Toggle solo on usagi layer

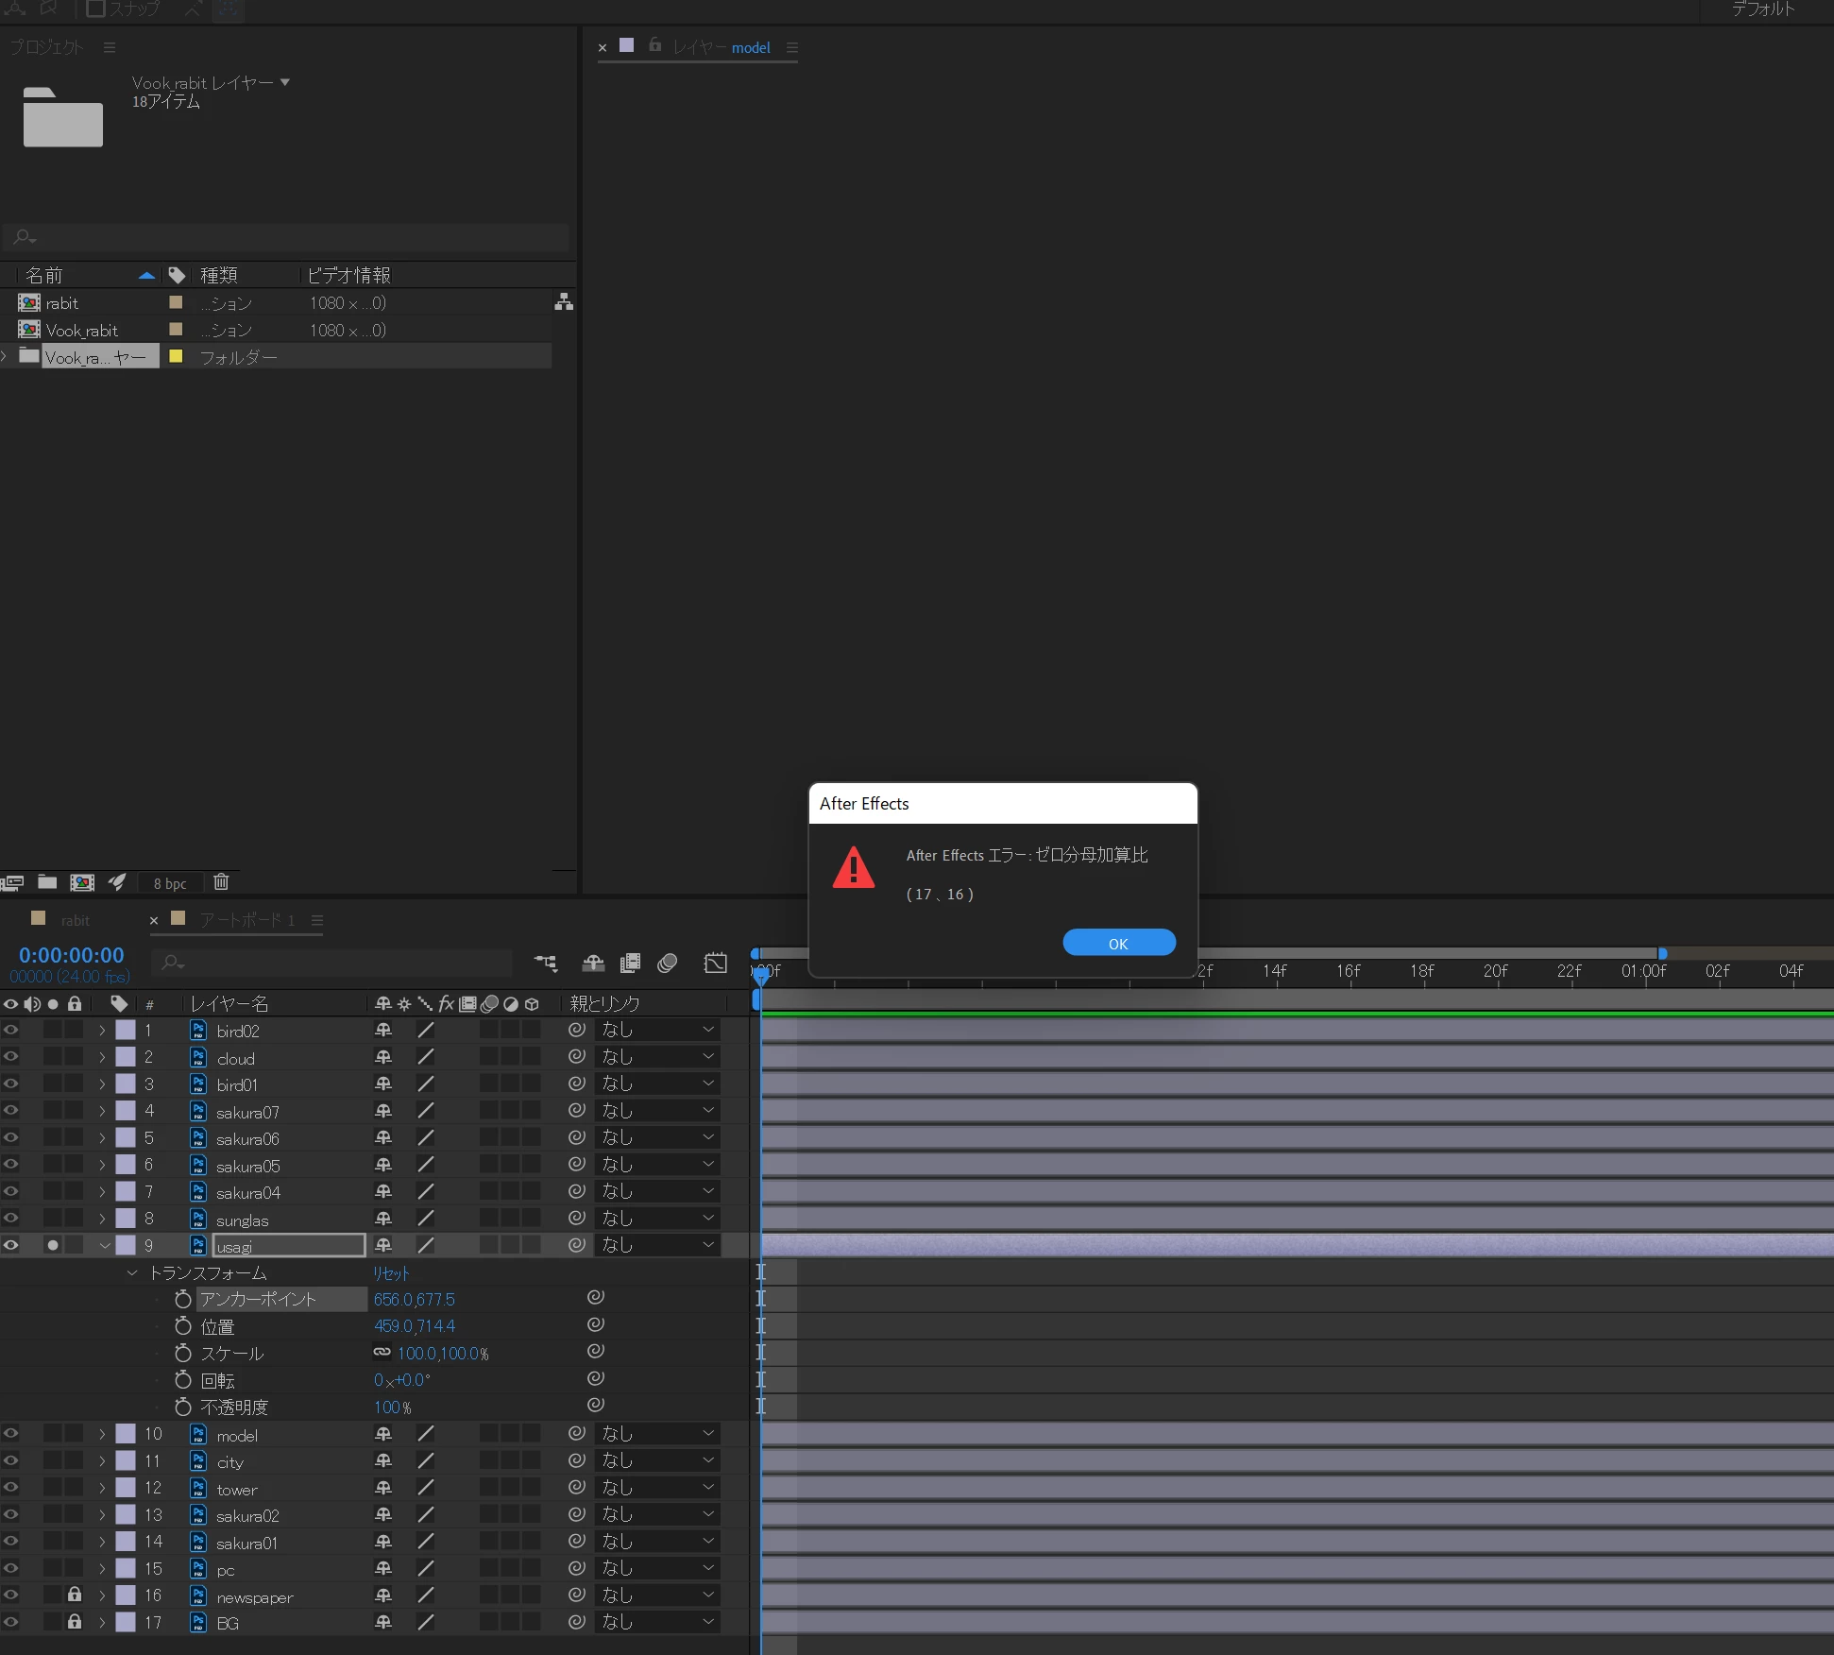[x=53, y=1246]
